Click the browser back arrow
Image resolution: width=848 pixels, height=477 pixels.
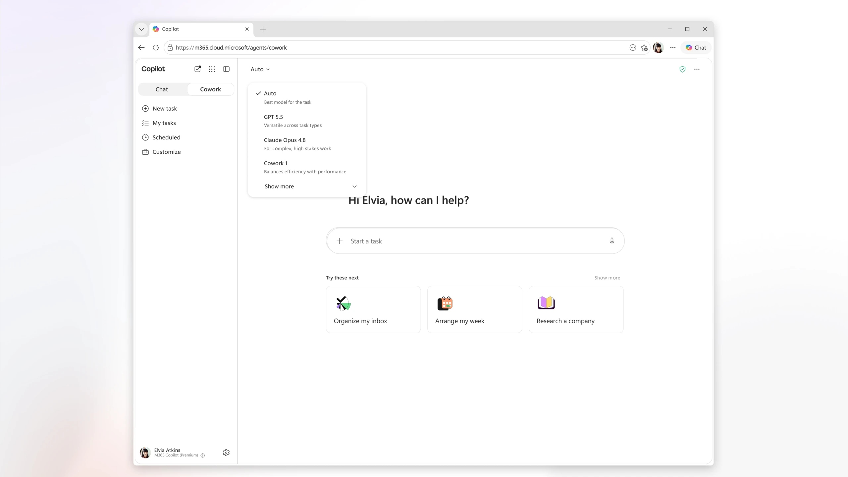pos(141,47)
